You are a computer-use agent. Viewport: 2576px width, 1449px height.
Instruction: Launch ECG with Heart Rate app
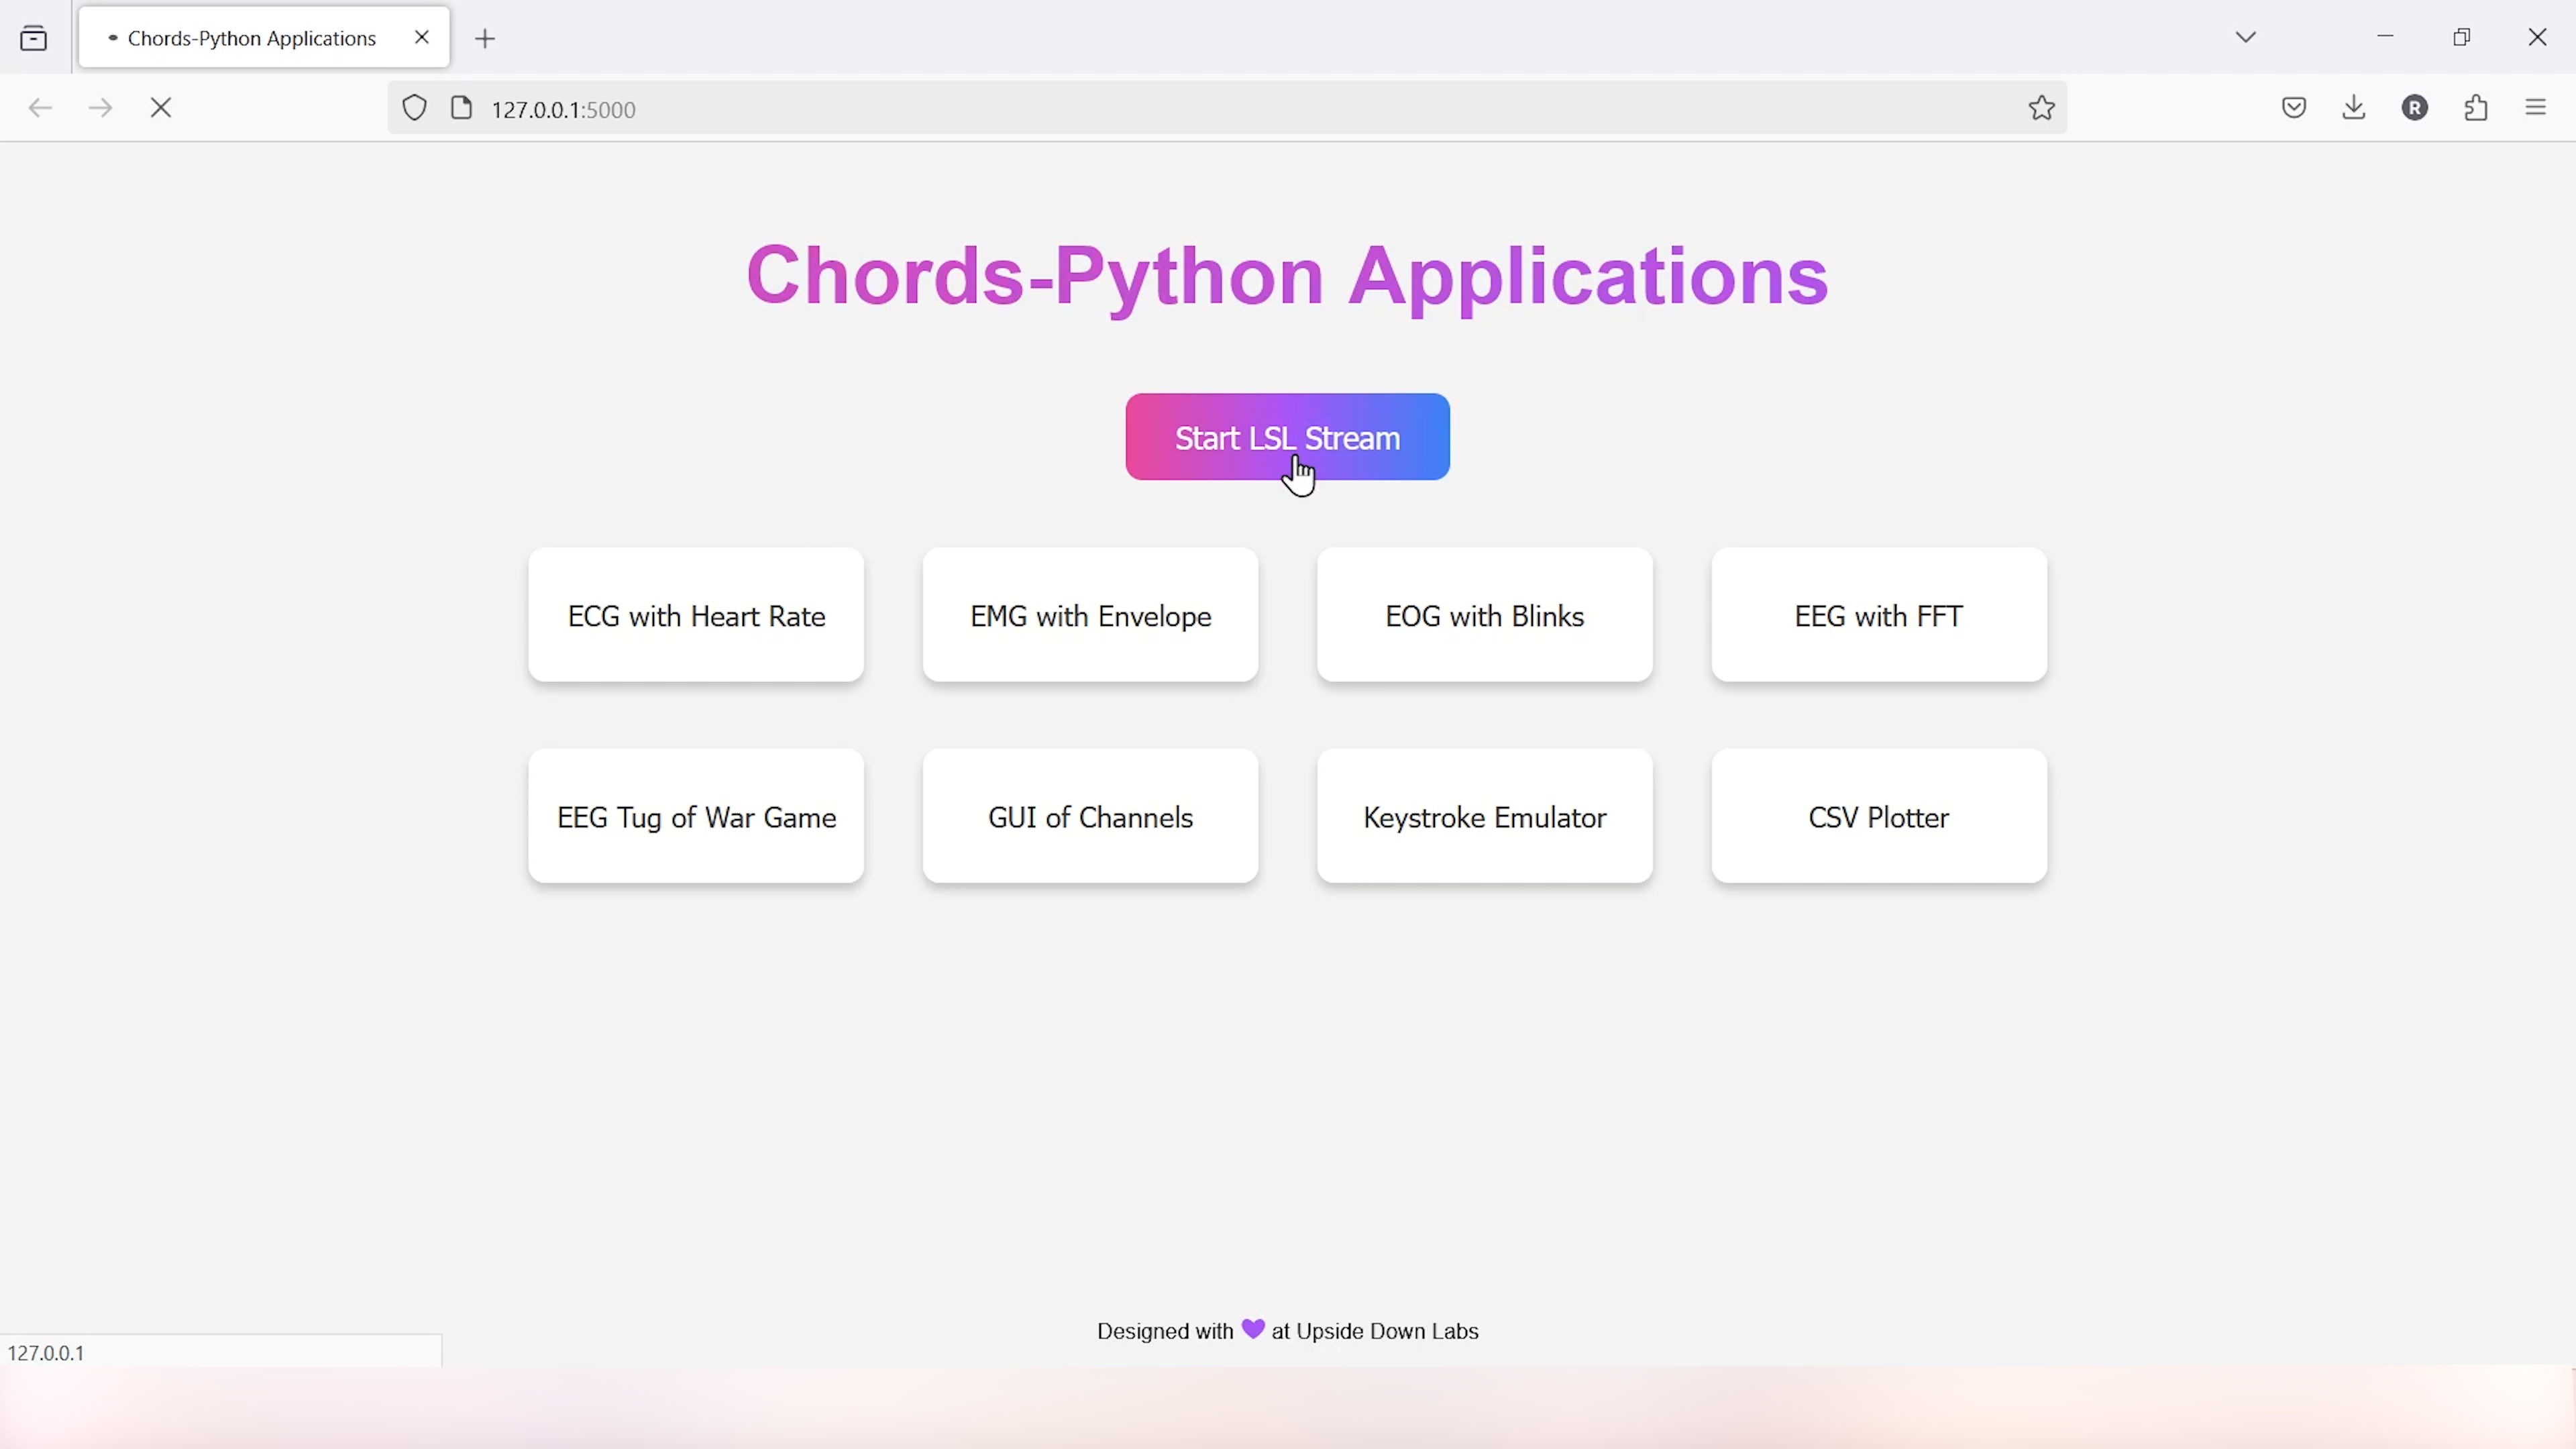[696, 615]
